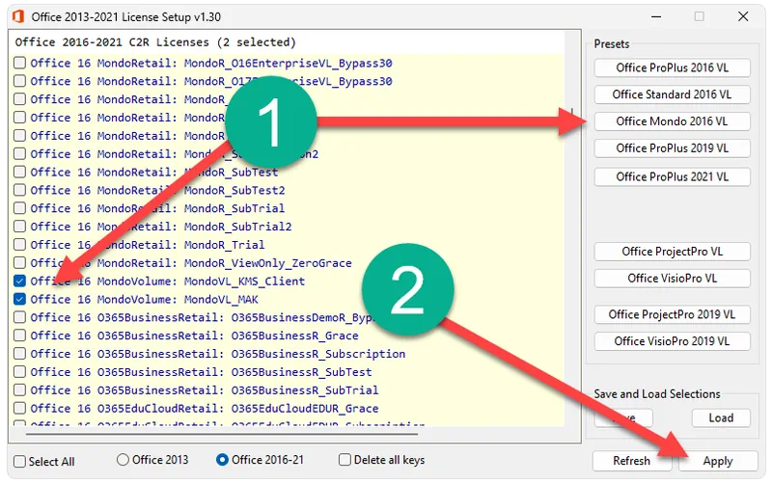Choose the Office ProPlus 2021 VL preset

tap(672, 176)
